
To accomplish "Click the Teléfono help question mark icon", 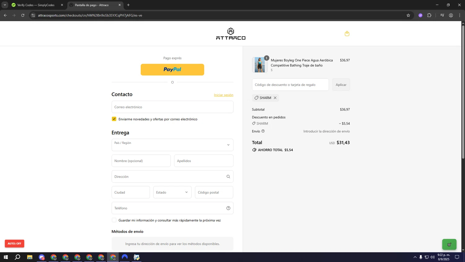I will pyautogui.click(x=228, y=208).
